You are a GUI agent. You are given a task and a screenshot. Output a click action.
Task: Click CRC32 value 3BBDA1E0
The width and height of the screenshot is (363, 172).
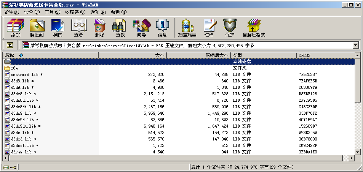[x=308, y=152]
